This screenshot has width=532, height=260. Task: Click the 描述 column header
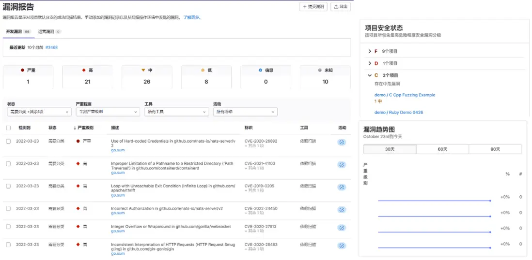[x=115, y=128]
